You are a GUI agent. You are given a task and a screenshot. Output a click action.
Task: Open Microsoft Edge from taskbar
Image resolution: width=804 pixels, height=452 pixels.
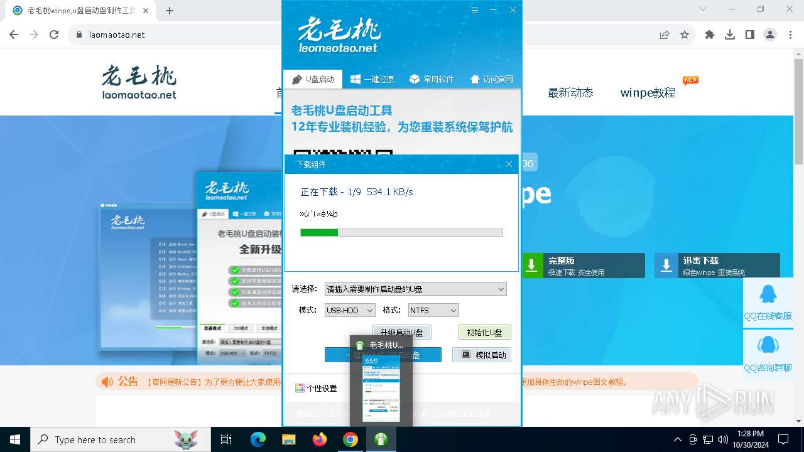coord(258,439)
